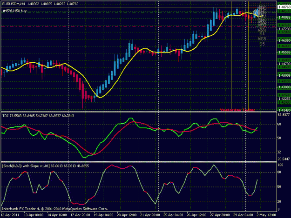291x218 pixels.
Task: Select the yellow Yesterday vertical line
Action: click(x=231, y=56)
